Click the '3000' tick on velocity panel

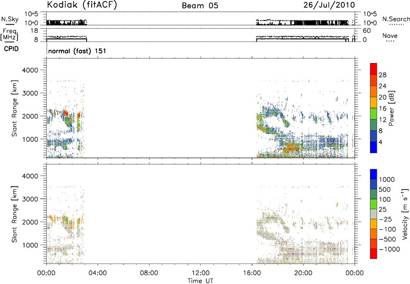click(x=30, y=199)
